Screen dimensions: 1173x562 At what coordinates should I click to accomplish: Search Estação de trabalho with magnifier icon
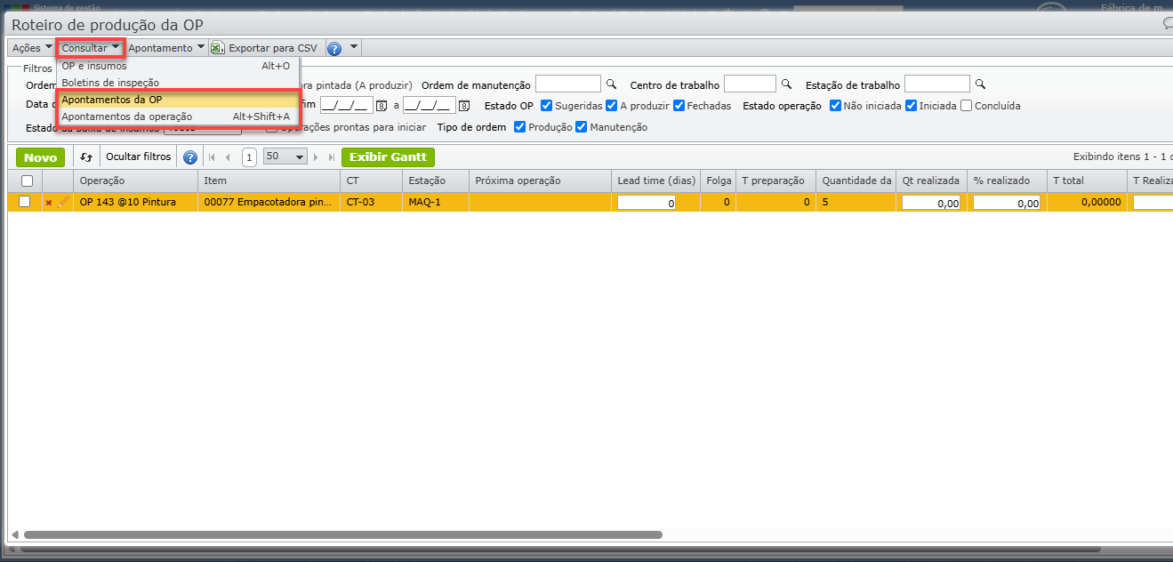[980, 84]
